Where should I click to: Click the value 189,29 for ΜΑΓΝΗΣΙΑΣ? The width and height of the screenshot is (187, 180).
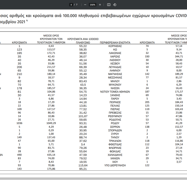click(x=179, y=74)
